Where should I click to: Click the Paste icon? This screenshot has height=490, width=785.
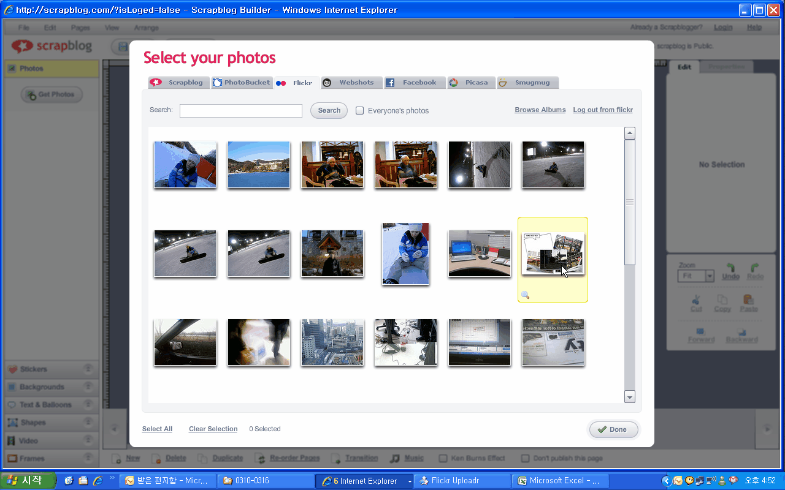(x=748, y=300)
